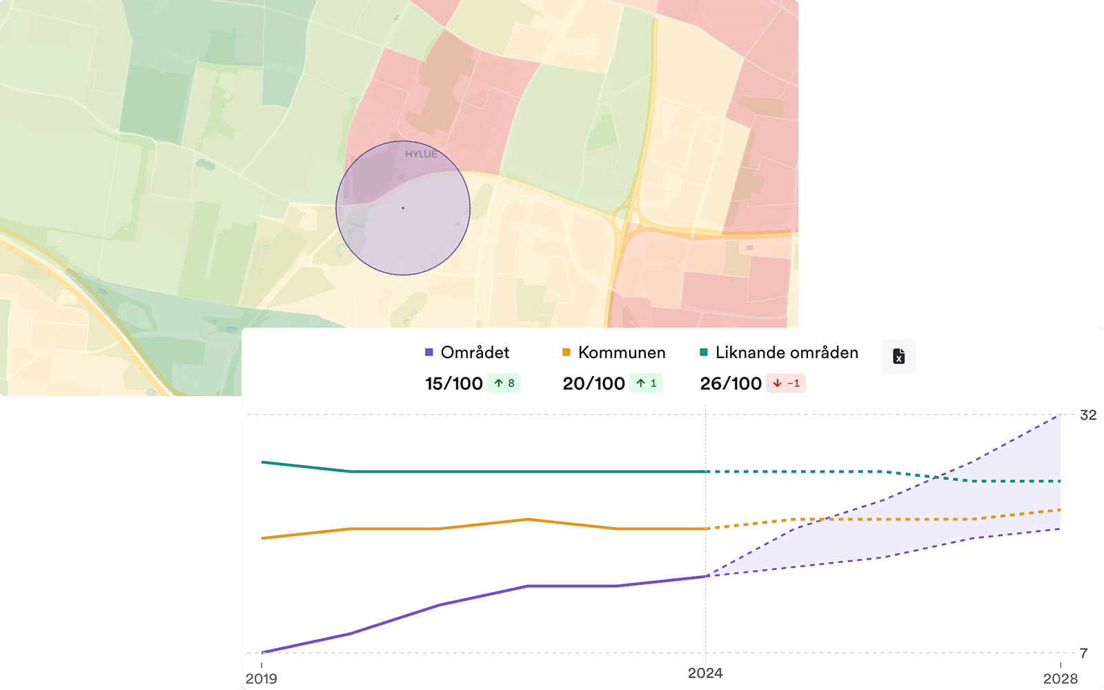Click the 2028 label on the x-axis
1104x690 pixels.
[x=1060, y=678]
